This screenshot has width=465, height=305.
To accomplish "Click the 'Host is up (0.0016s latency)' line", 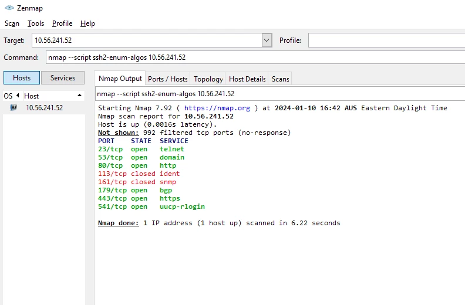I will point(157,124).
